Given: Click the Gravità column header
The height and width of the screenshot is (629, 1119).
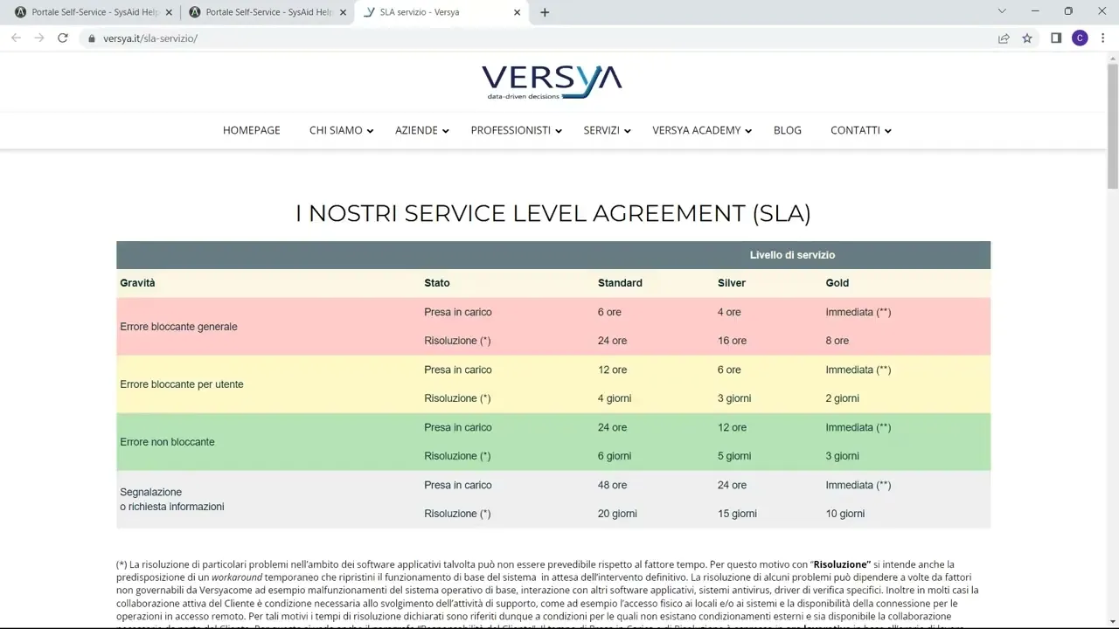Looking at the screenshot, I should [x=137, y=283].
